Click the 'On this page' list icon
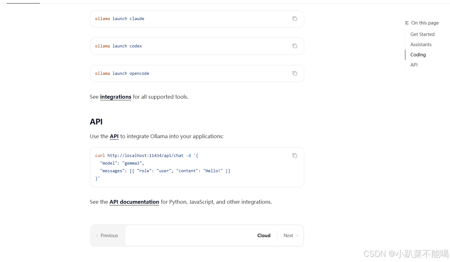450x262 pixels. click(407, 23)
